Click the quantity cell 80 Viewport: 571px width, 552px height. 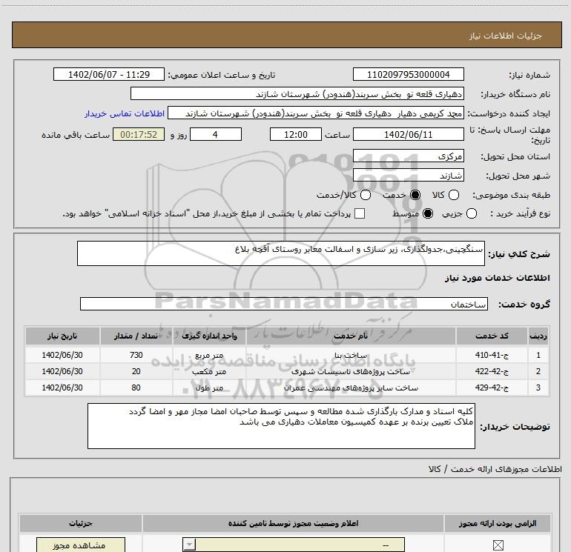(x=136, y=388)
